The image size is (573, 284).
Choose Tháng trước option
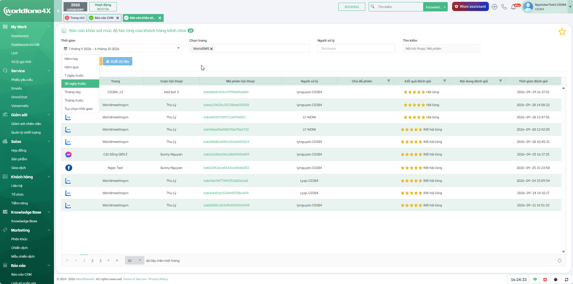(80, 100)
